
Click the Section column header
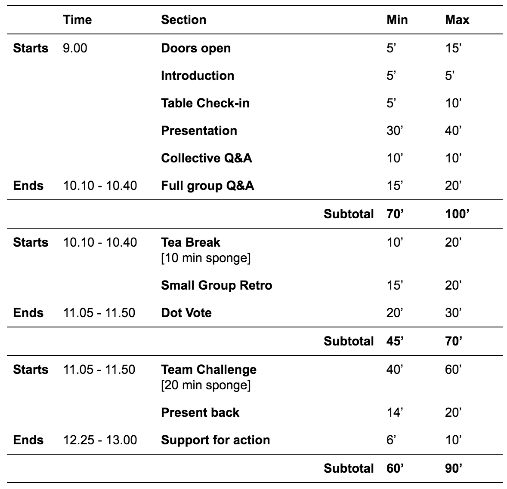click(184, 20)
